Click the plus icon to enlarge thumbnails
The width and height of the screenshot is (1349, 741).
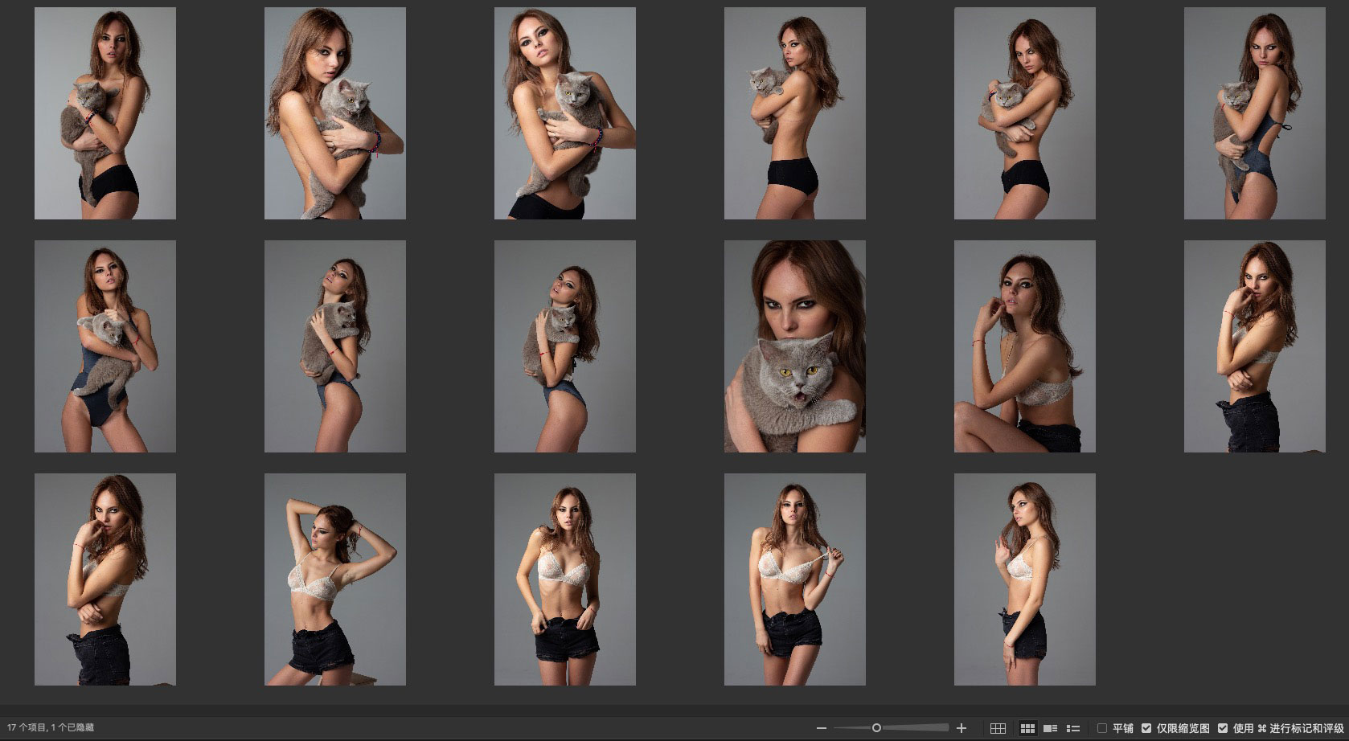click(962, 728)
